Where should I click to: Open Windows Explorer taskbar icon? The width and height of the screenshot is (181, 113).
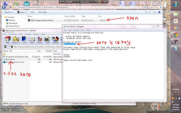point(176,14)
